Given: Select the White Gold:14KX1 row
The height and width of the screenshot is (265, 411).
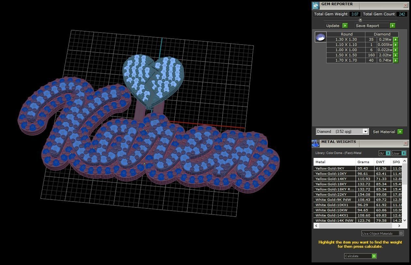Looking at the screenshot, I should click(x=358, y=215).
